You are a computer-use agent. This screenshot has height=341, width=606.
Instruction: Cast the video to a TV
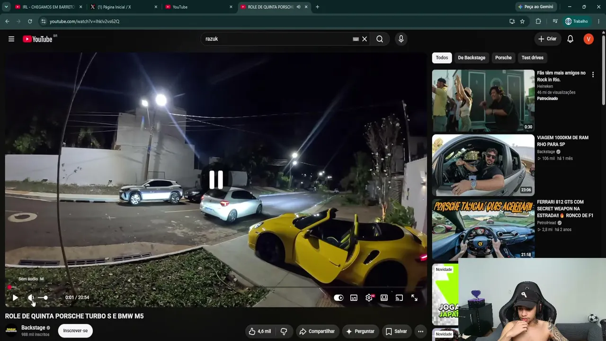pyautogui.click(x=399, y=297)
